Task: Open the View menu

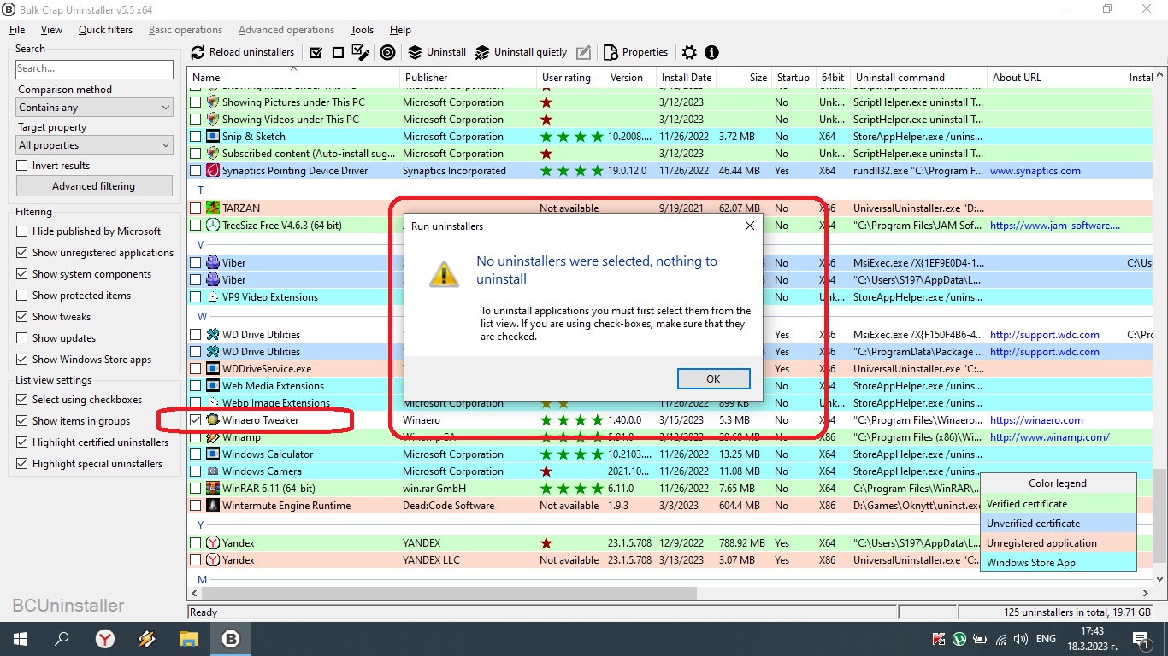Action: [51, 30]
